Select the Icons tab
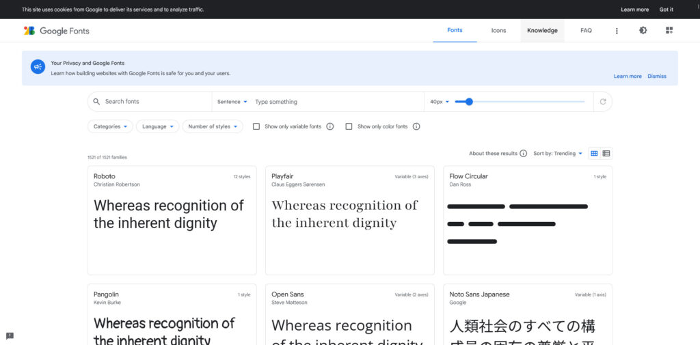This screenshot has height=345, width=700. [498, 30]
